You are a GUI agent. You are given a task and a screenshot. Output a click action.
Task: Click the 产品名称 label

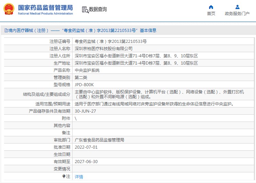[62, 70]
